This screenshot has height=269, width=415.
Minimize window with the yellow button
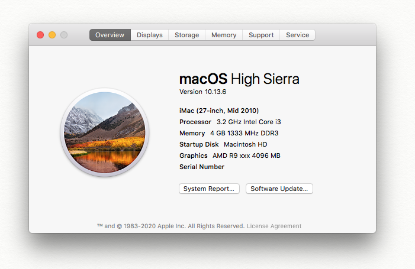tap(52, 35)
